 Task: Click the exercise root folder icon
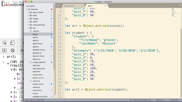tap(29, 9)
